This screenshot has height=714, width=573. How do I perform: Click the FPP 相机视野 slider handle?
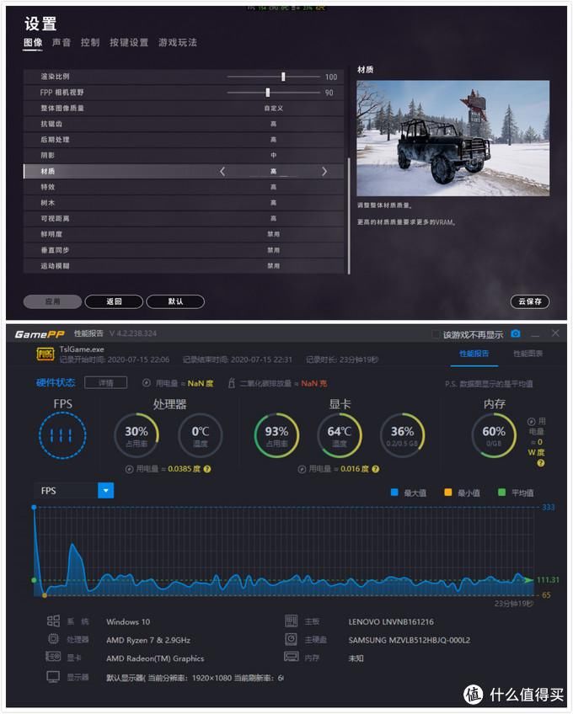pyautogui.click(x=268, y=93)
